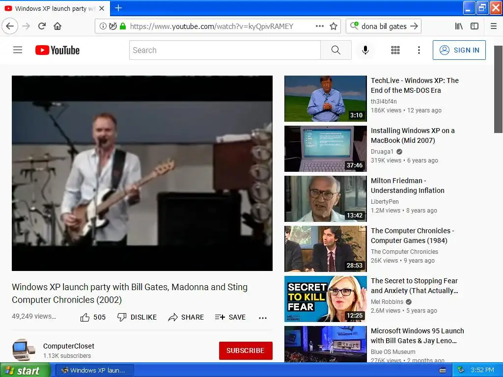Open YouTube settings three-dot menu
503x377 pixels.
point(419,50)
